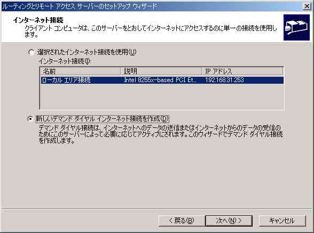This screenshot has height=233, width=314.
Task: Click the label text of 選択されたインターネット接続 option
Action: coord(87,52)
